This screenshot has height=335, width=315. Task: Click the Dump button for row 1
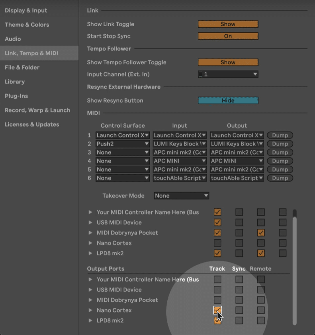click(x=280, y=135)
